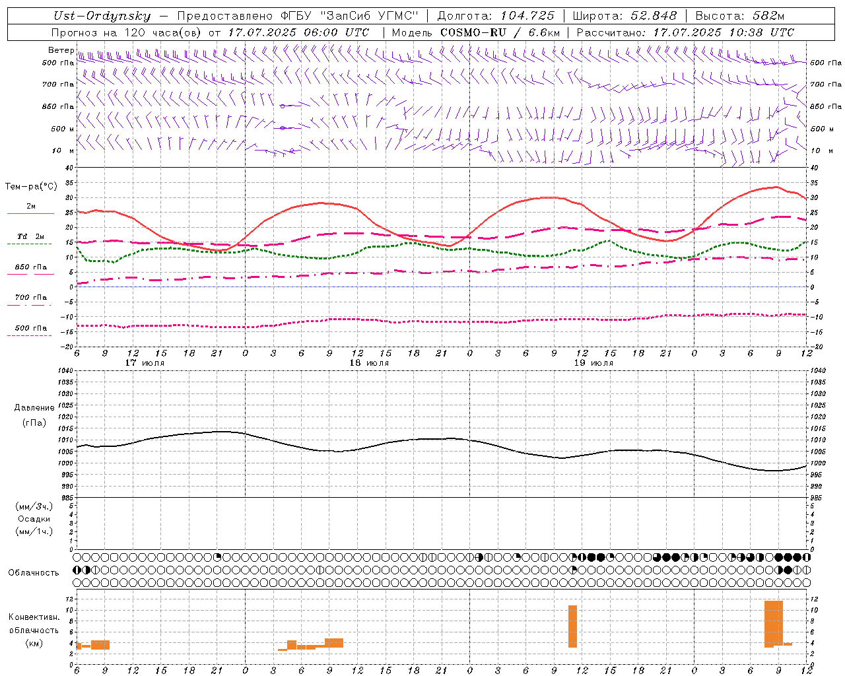
Task: Click the Рассчитано: 17.07.2025 10:38 UTC timestamp
Action: click(x=685, y=32)
